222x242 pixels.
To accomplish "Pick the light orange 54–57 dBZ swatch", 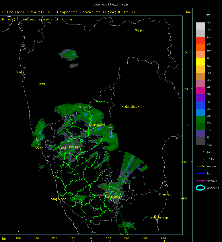I will click(x=200, y=55).
